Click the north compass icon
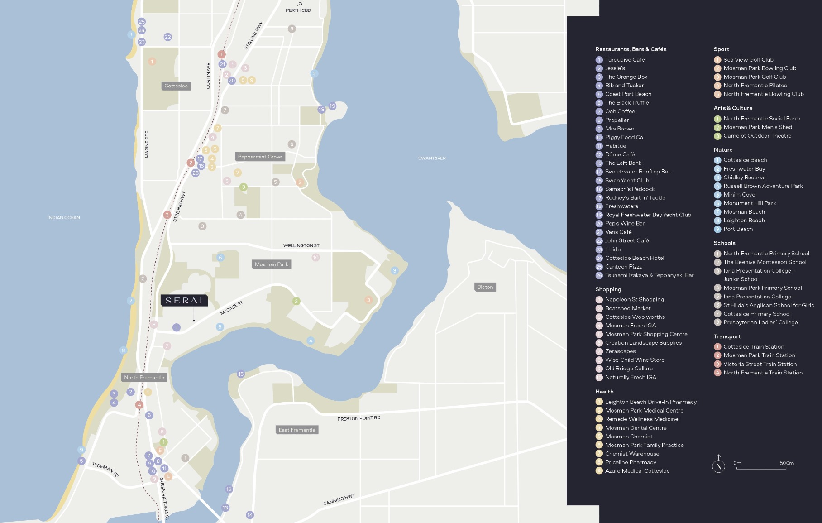This screenshot has width=822, height=523. (718, 465)
